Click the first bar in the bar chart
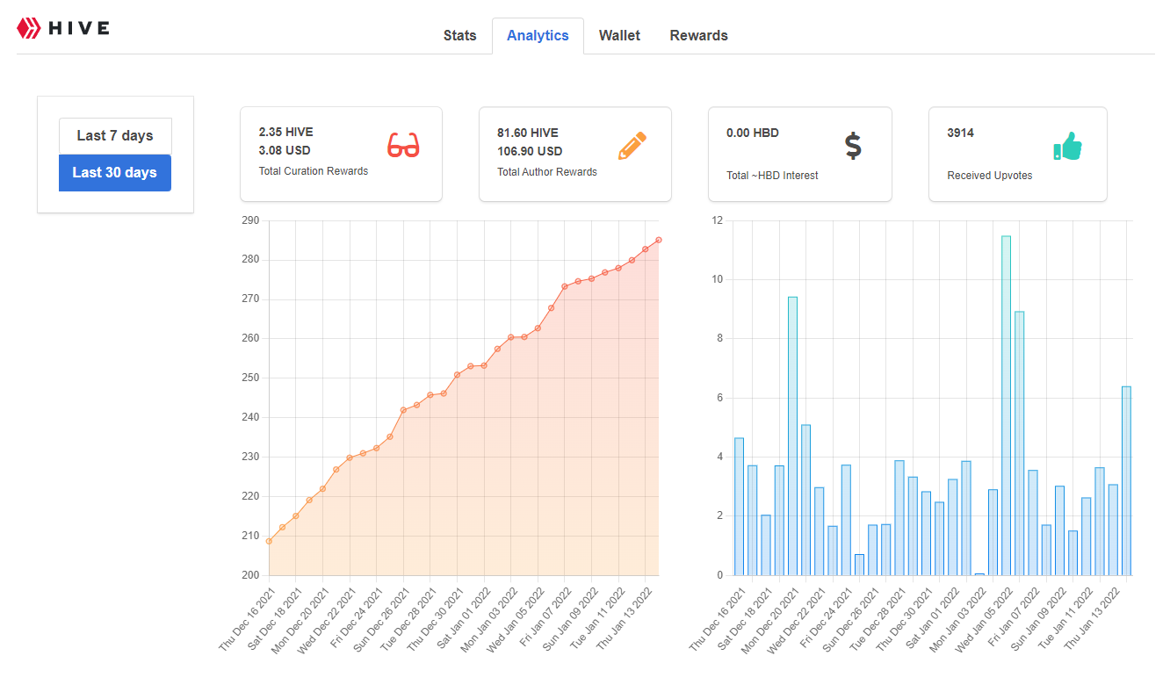This screenshot has width=1170, height=699. pyautogui.click(x=739, y=507)
